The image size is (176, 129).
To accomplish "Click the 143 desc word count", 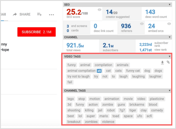I will pos(150,12).
